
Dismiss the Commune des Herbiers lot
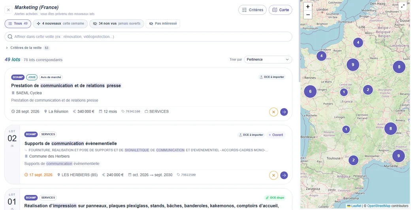273,175
